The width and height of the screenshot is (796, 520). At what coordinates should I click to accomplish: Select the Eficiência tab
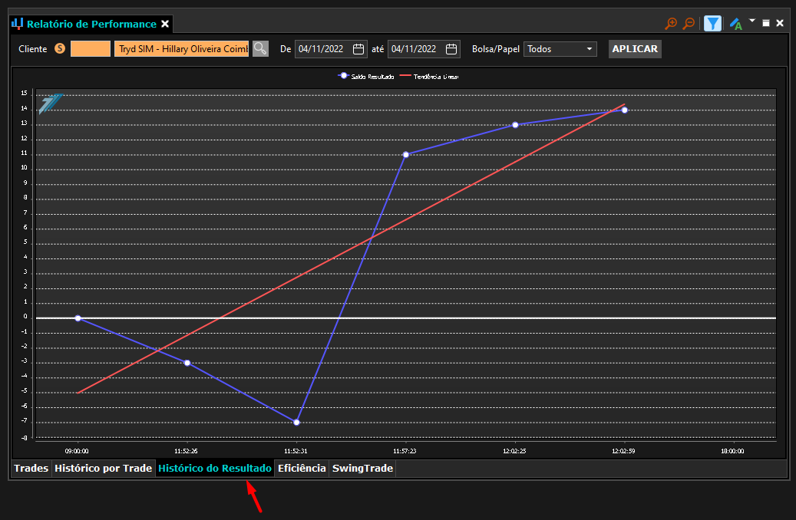coord(302,469)
